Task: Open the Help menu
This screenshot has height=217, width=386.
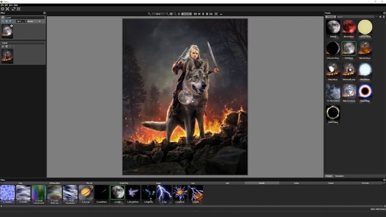Action: tap(16, 5)
